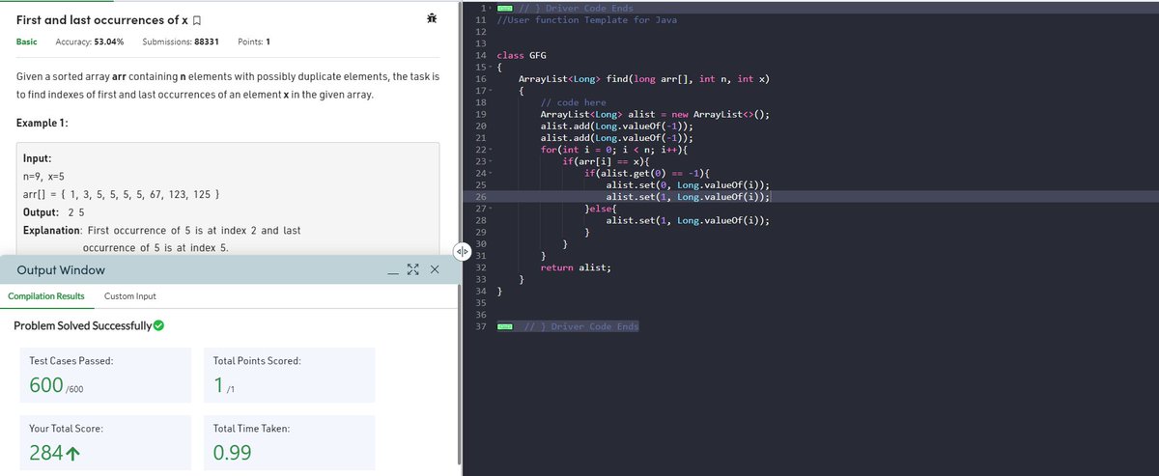Collapse find method body at line 17
This screenshot has width=1159, height=476.
490,91
